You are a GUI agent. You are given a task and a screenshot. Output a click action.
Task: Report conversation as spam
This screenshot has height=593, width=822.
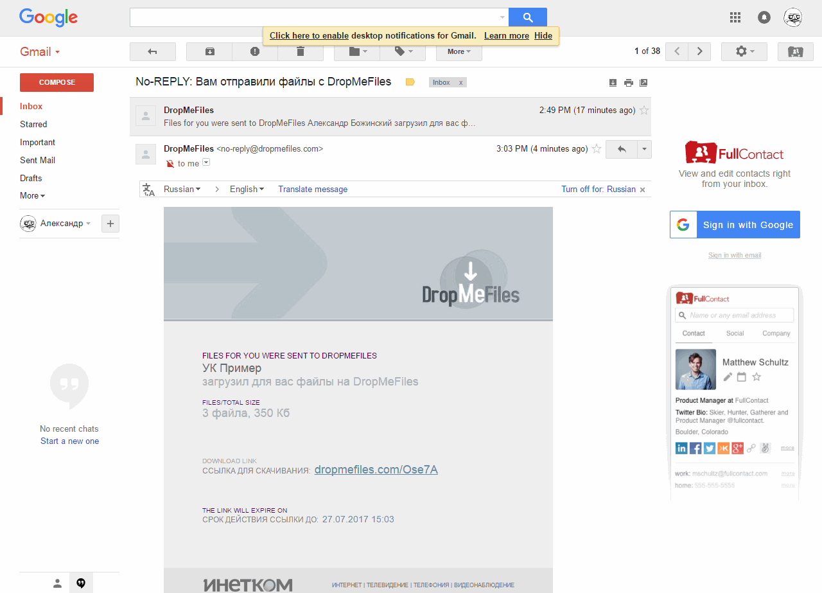[255, 51]
